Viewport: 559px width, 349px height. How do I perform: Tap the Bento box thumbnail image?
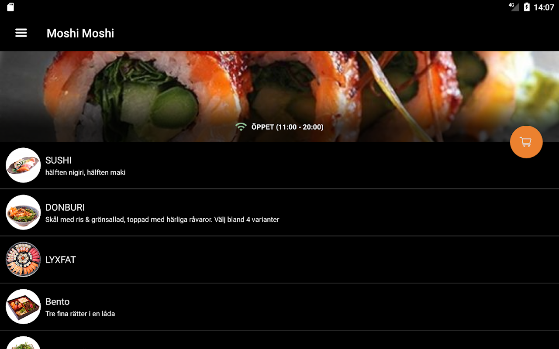coord(23,307)
